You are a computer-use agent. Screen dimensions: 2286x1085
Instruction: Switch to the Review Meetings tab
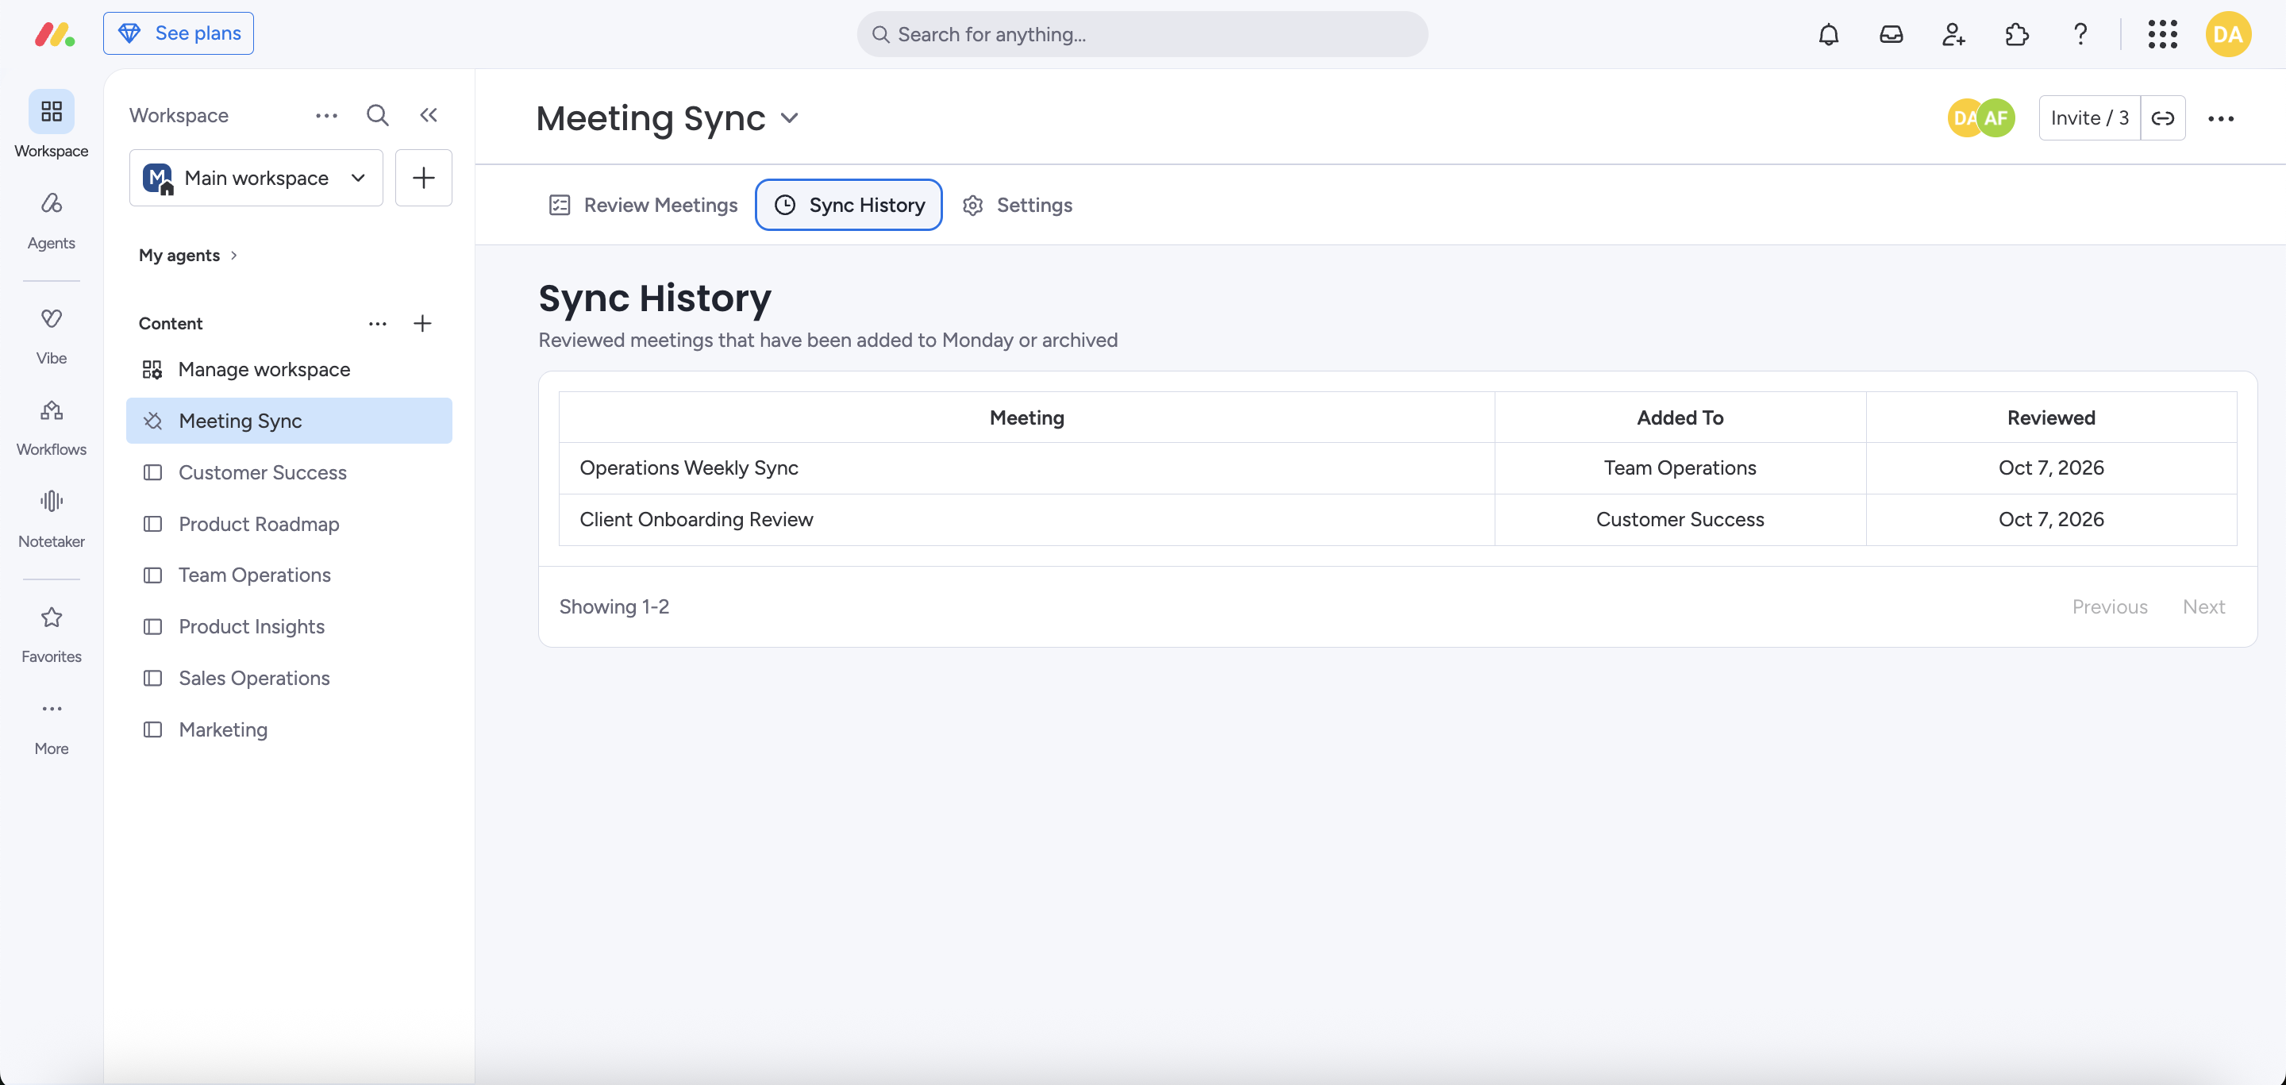[644, 205]
